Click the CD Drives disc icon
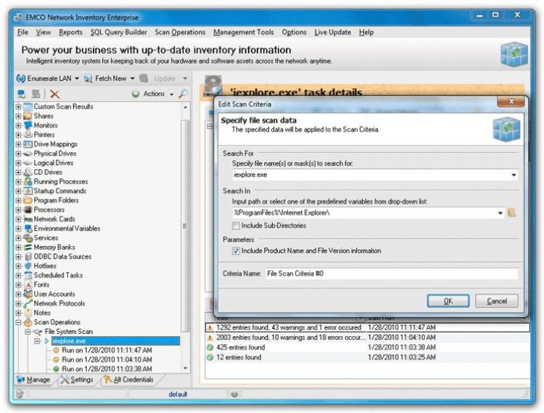Image resolution: width=544 pixels, height=413 pixels. click(x=28, y=172)
